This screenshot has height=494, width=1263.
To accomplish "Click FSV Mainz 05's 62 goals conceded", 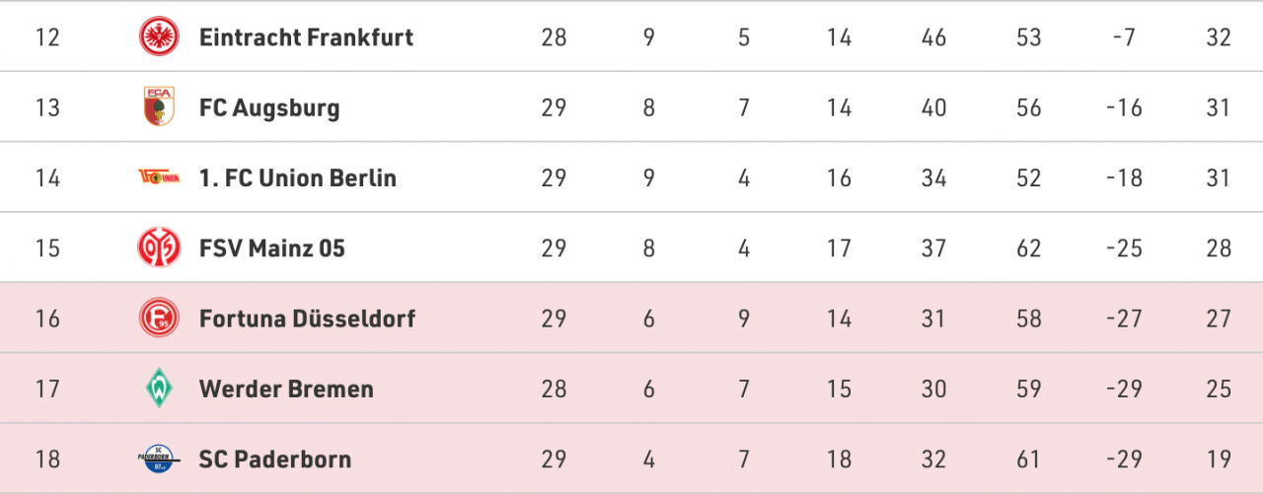I will pos(1029,247).
